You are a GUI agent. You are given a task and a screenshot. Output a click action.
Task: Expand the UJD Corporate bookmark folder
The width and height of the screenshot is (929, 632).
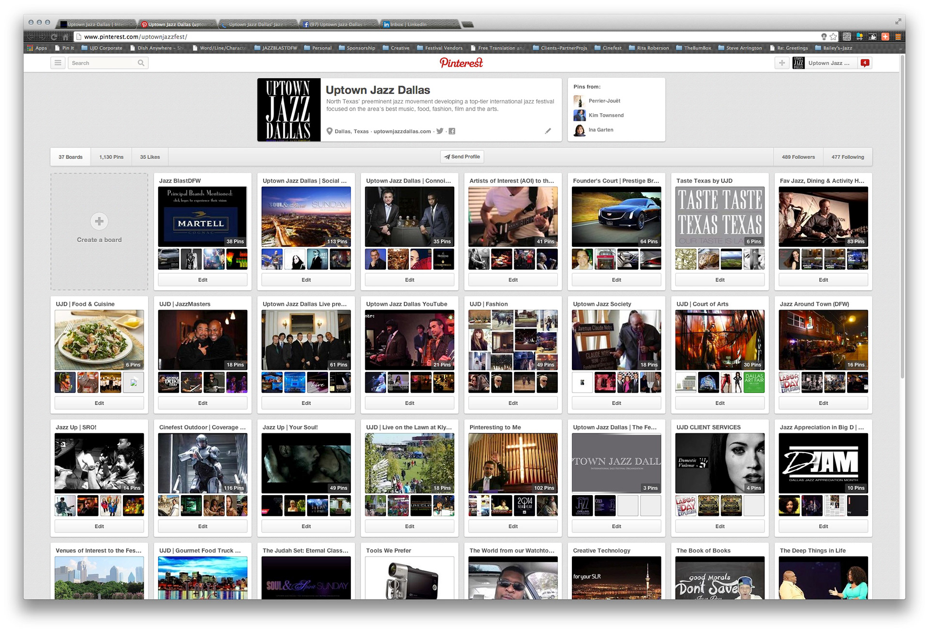click(102, 48)
